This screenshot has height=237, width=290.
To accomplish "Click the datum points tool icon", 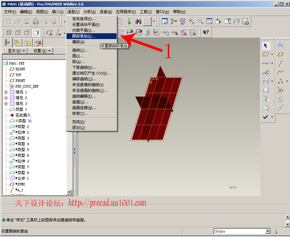I will (281, 81).
